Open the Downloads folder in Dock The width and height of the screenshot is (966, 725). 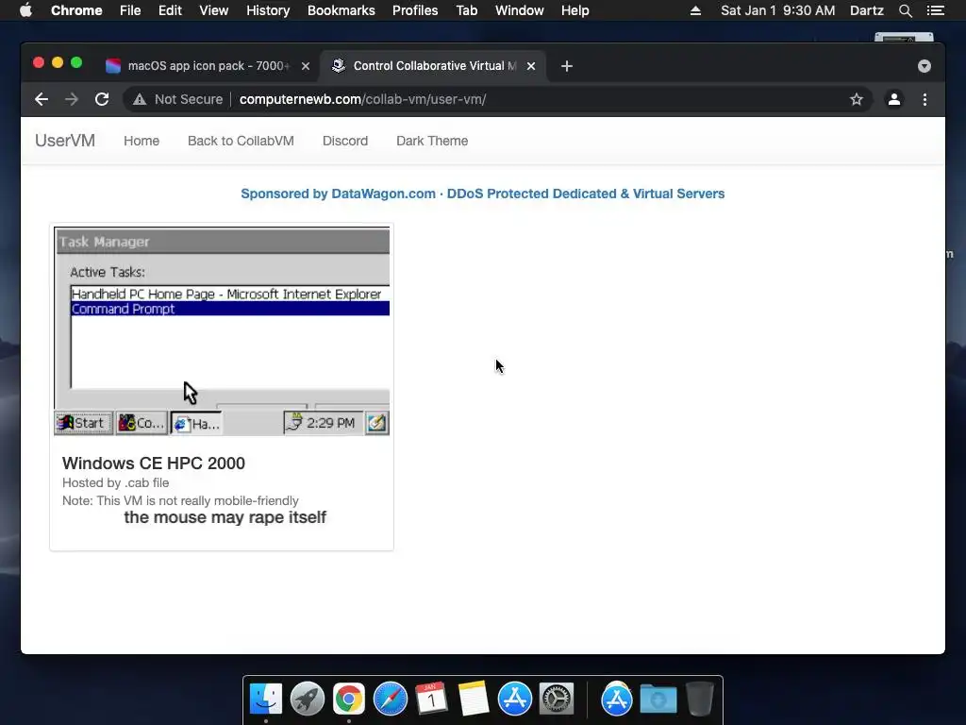coord(658,700)
